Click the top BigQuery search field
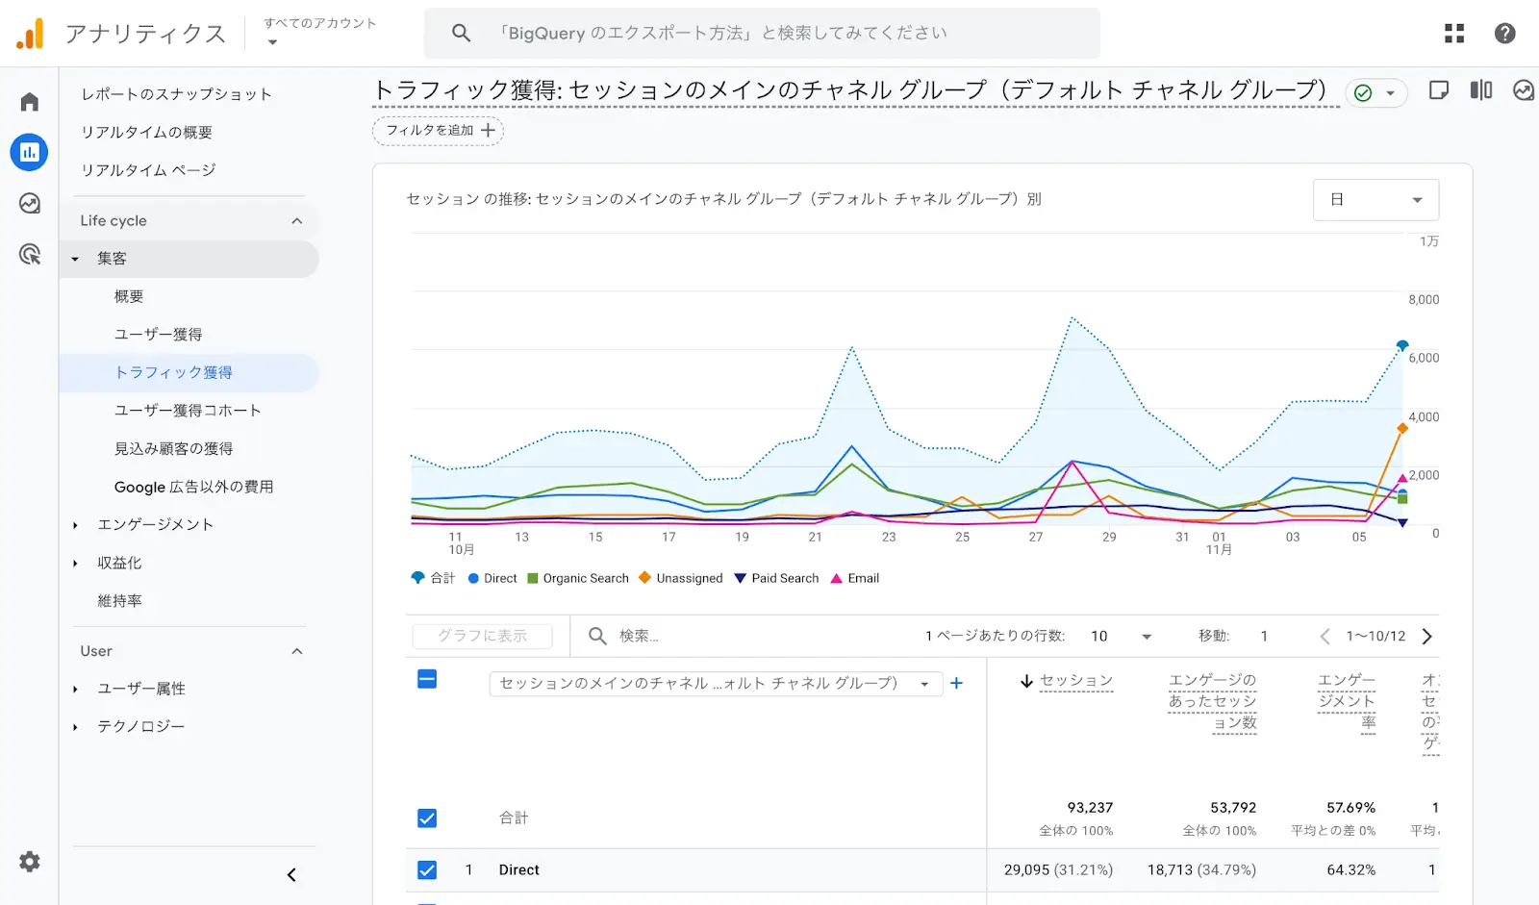Viewport: 1539px width, 905px height. click(x=760, y=34)
